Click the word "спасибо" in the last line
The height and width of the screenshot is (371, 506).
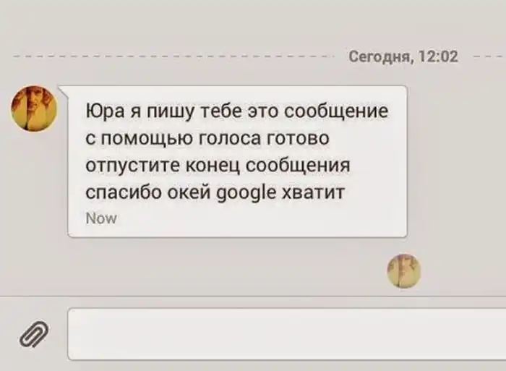[124, 192]
